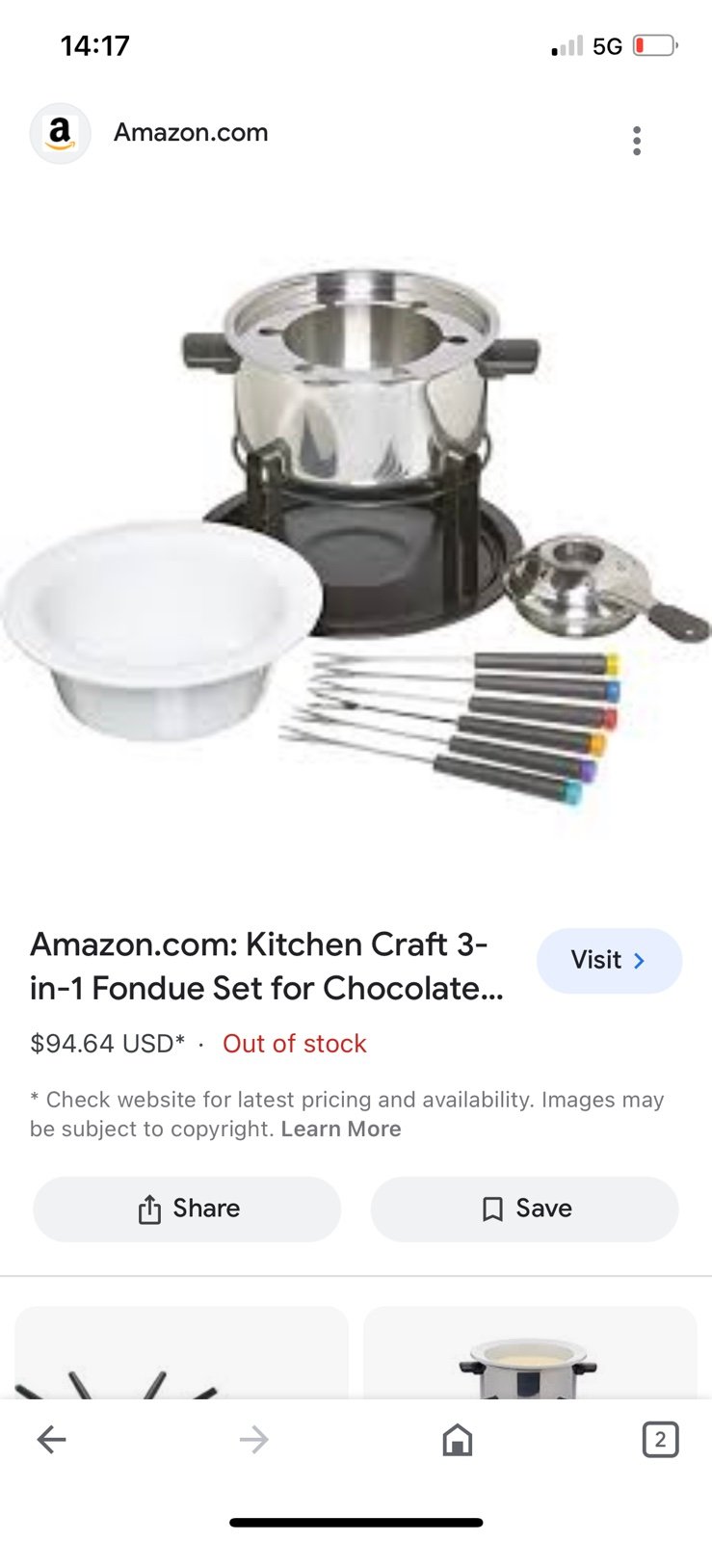Tap the bookmark icon in Save button

coord(492,1210)
